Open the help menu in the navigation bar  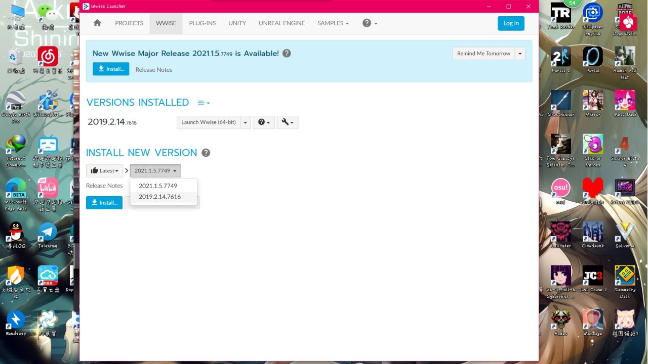click(370, 23)
